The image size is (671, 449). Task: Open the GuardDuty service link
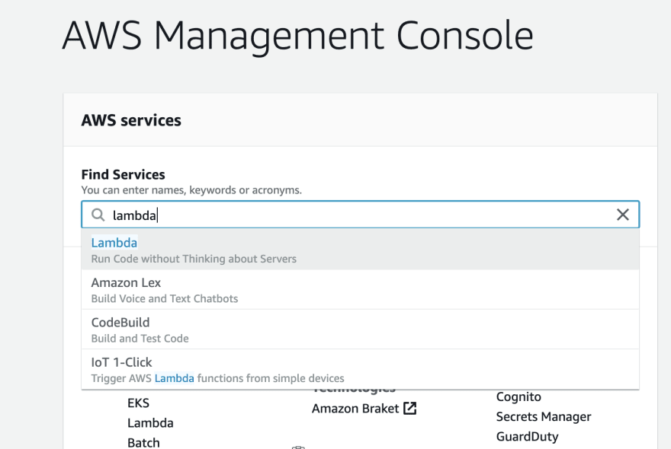pyautogui.click(x=527, y=437)
